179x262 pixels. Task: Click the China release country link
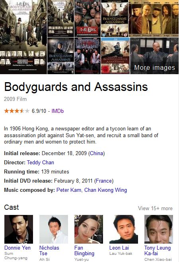point(97,154)
